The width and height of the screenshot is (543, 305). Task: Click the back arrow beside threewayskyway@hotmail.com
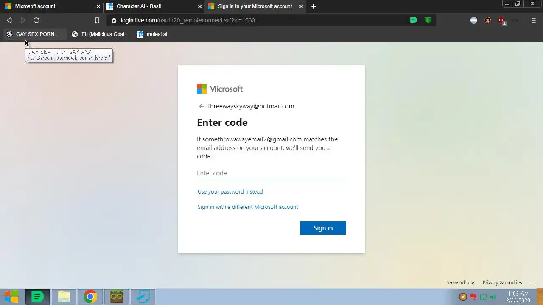click(x=202, y=106)
